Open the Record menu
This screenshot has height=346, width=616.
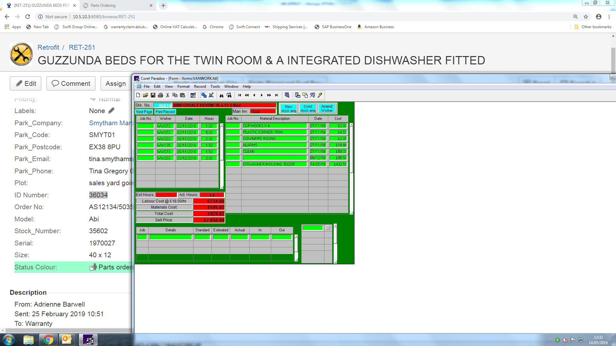tap(200, 86)
